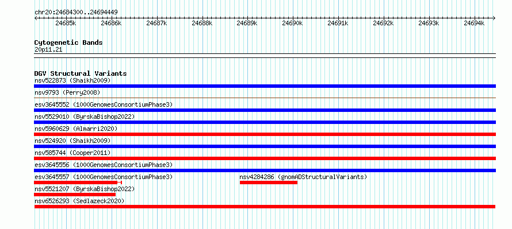The image size is (512, 229).
Task: Click the chr20:24684300..24694449 region label
Action: [x=76, y=13]
